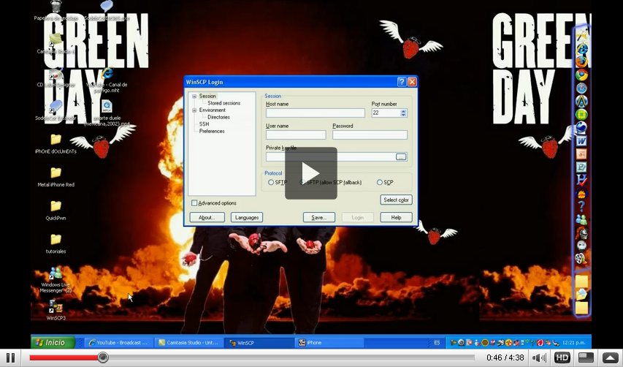
Task: Decrease port number with down spinner arrow
Action: tap(404, 115)
